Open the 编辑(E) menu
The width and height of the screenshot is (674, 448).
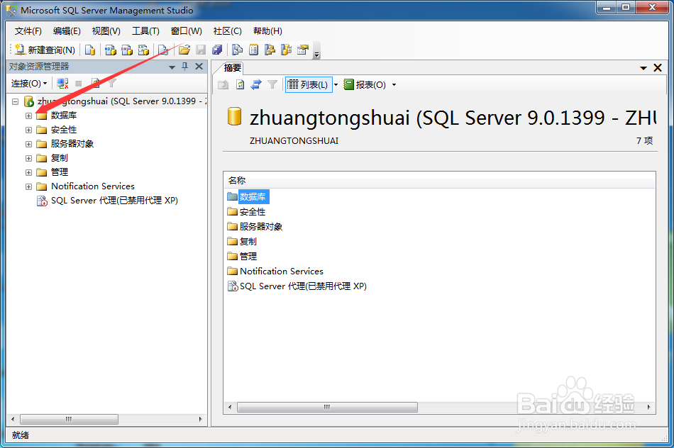pyautogui.click(x=67, y=31)
